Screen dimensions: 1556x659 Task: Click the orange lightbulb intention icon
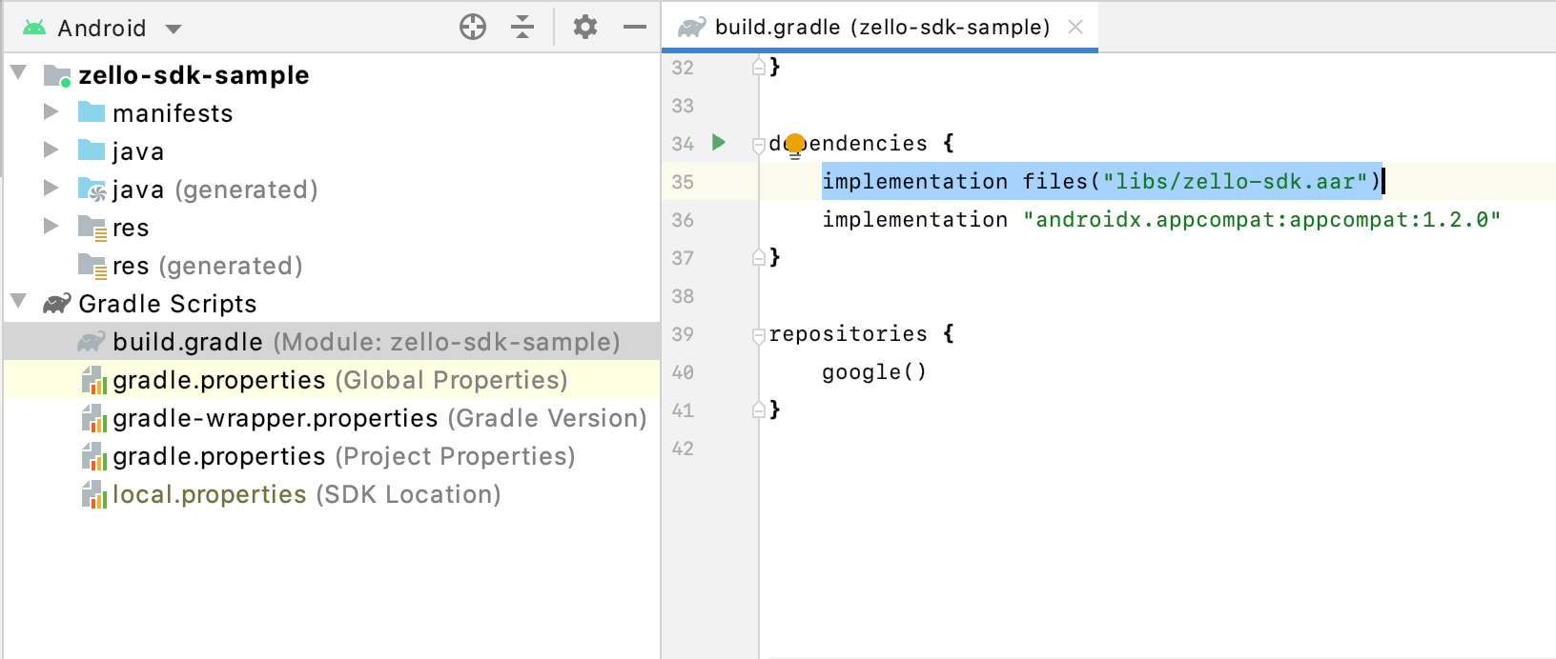tap(795, 145)
